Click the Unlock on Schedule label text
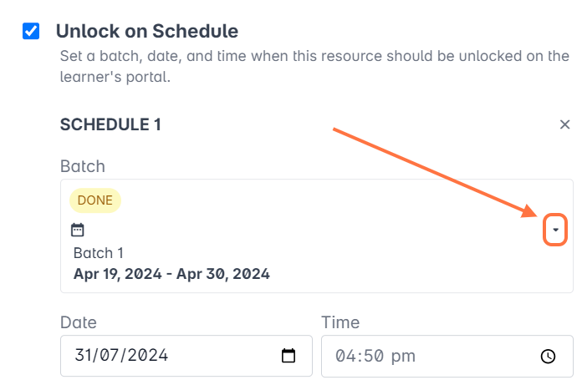 [x=146, y=32]
